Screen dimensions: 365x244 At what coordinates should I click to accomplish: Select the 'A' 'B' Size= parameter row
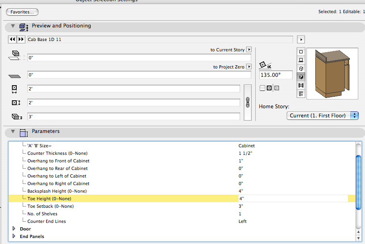pyautogui.click(x=182, y=146)
